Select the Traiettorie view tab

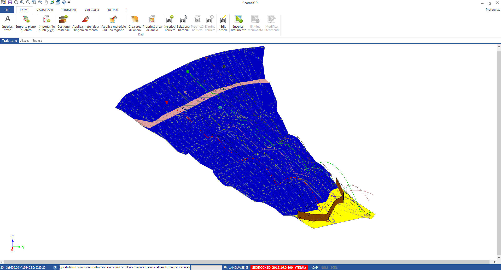coord(9,41)
